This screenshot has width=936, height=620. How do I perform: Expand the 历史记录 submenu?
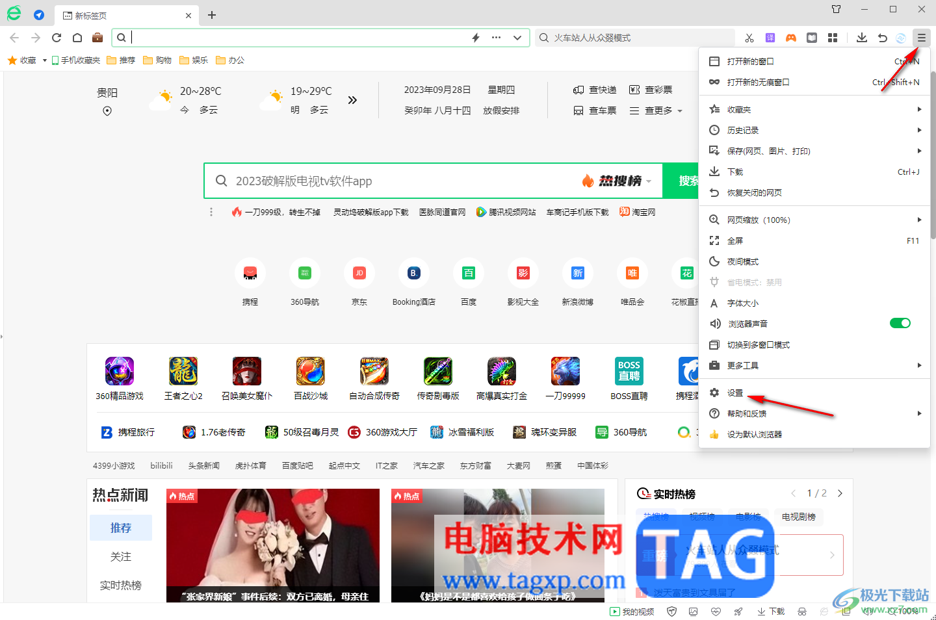click(919, 130)
